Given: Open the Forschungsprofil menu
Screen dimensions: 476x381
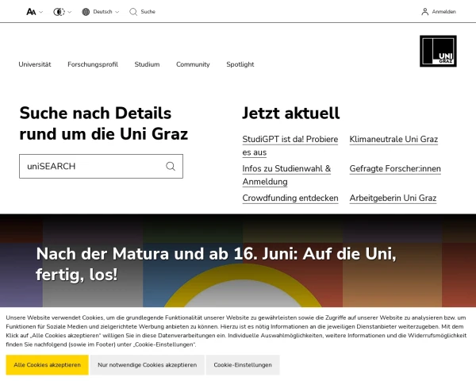Looking at the screenshot, I should [93, 64].
